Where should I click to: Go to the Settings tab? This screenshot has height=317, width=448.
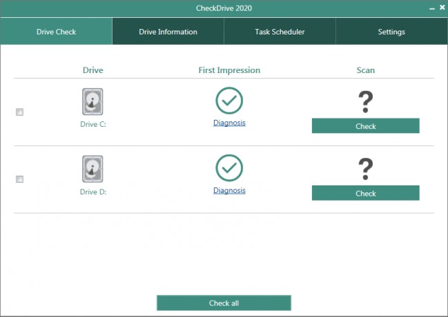[391, 32]
